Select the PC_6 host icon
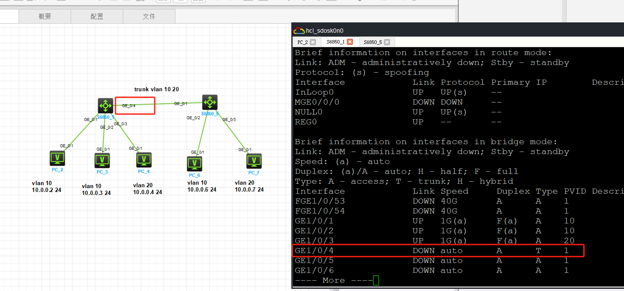The width and height of the screenshot is (624, 291). [x=194, y=164]
